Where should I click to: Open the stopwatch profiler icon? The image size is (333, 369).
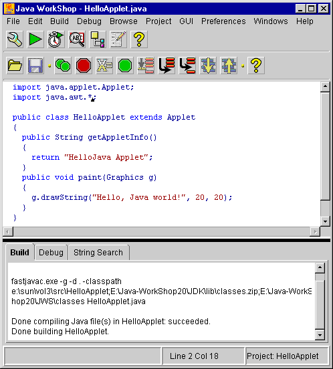pyautogui.click(x=56, y=39)
